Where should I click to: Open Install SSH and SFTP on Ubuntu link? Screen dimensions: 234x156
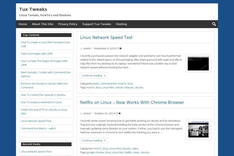point(44,112)
